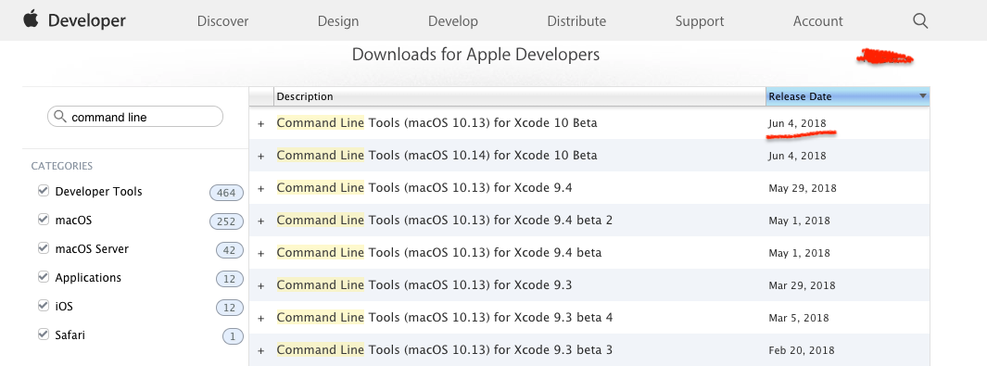Uncheck the Developer Tools category

(x=44, y=191)
